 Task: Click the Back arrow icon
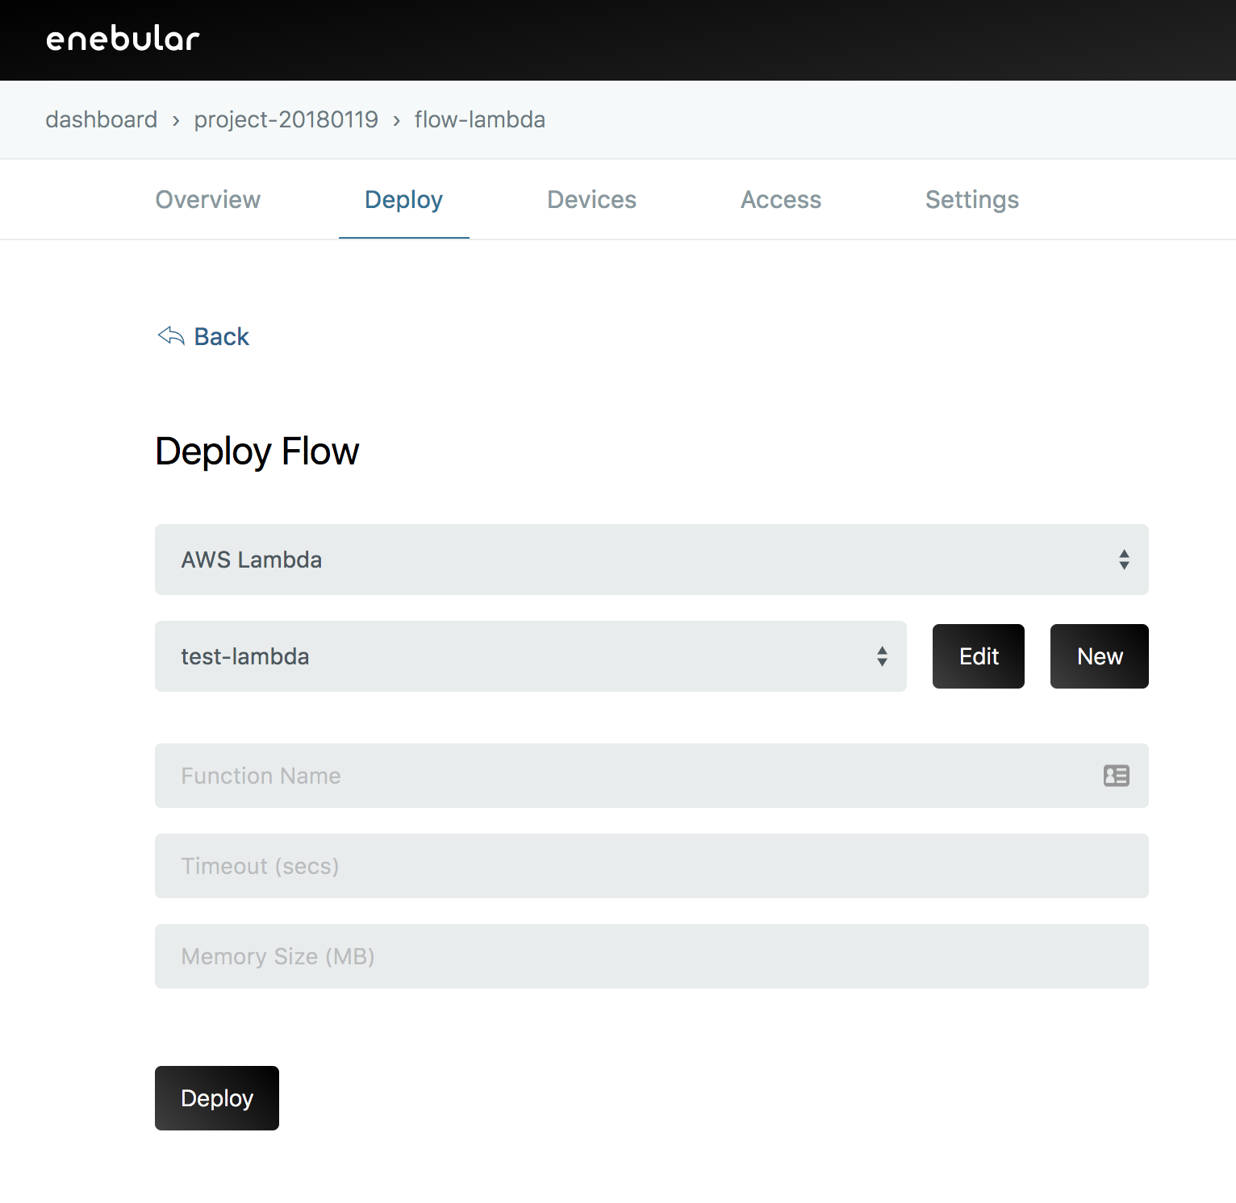coord(171,335)
